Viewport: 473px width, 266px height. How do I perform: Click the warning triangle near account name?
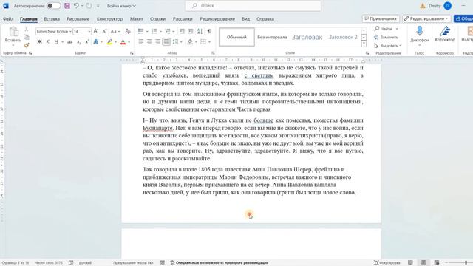[x=423, y=6]
